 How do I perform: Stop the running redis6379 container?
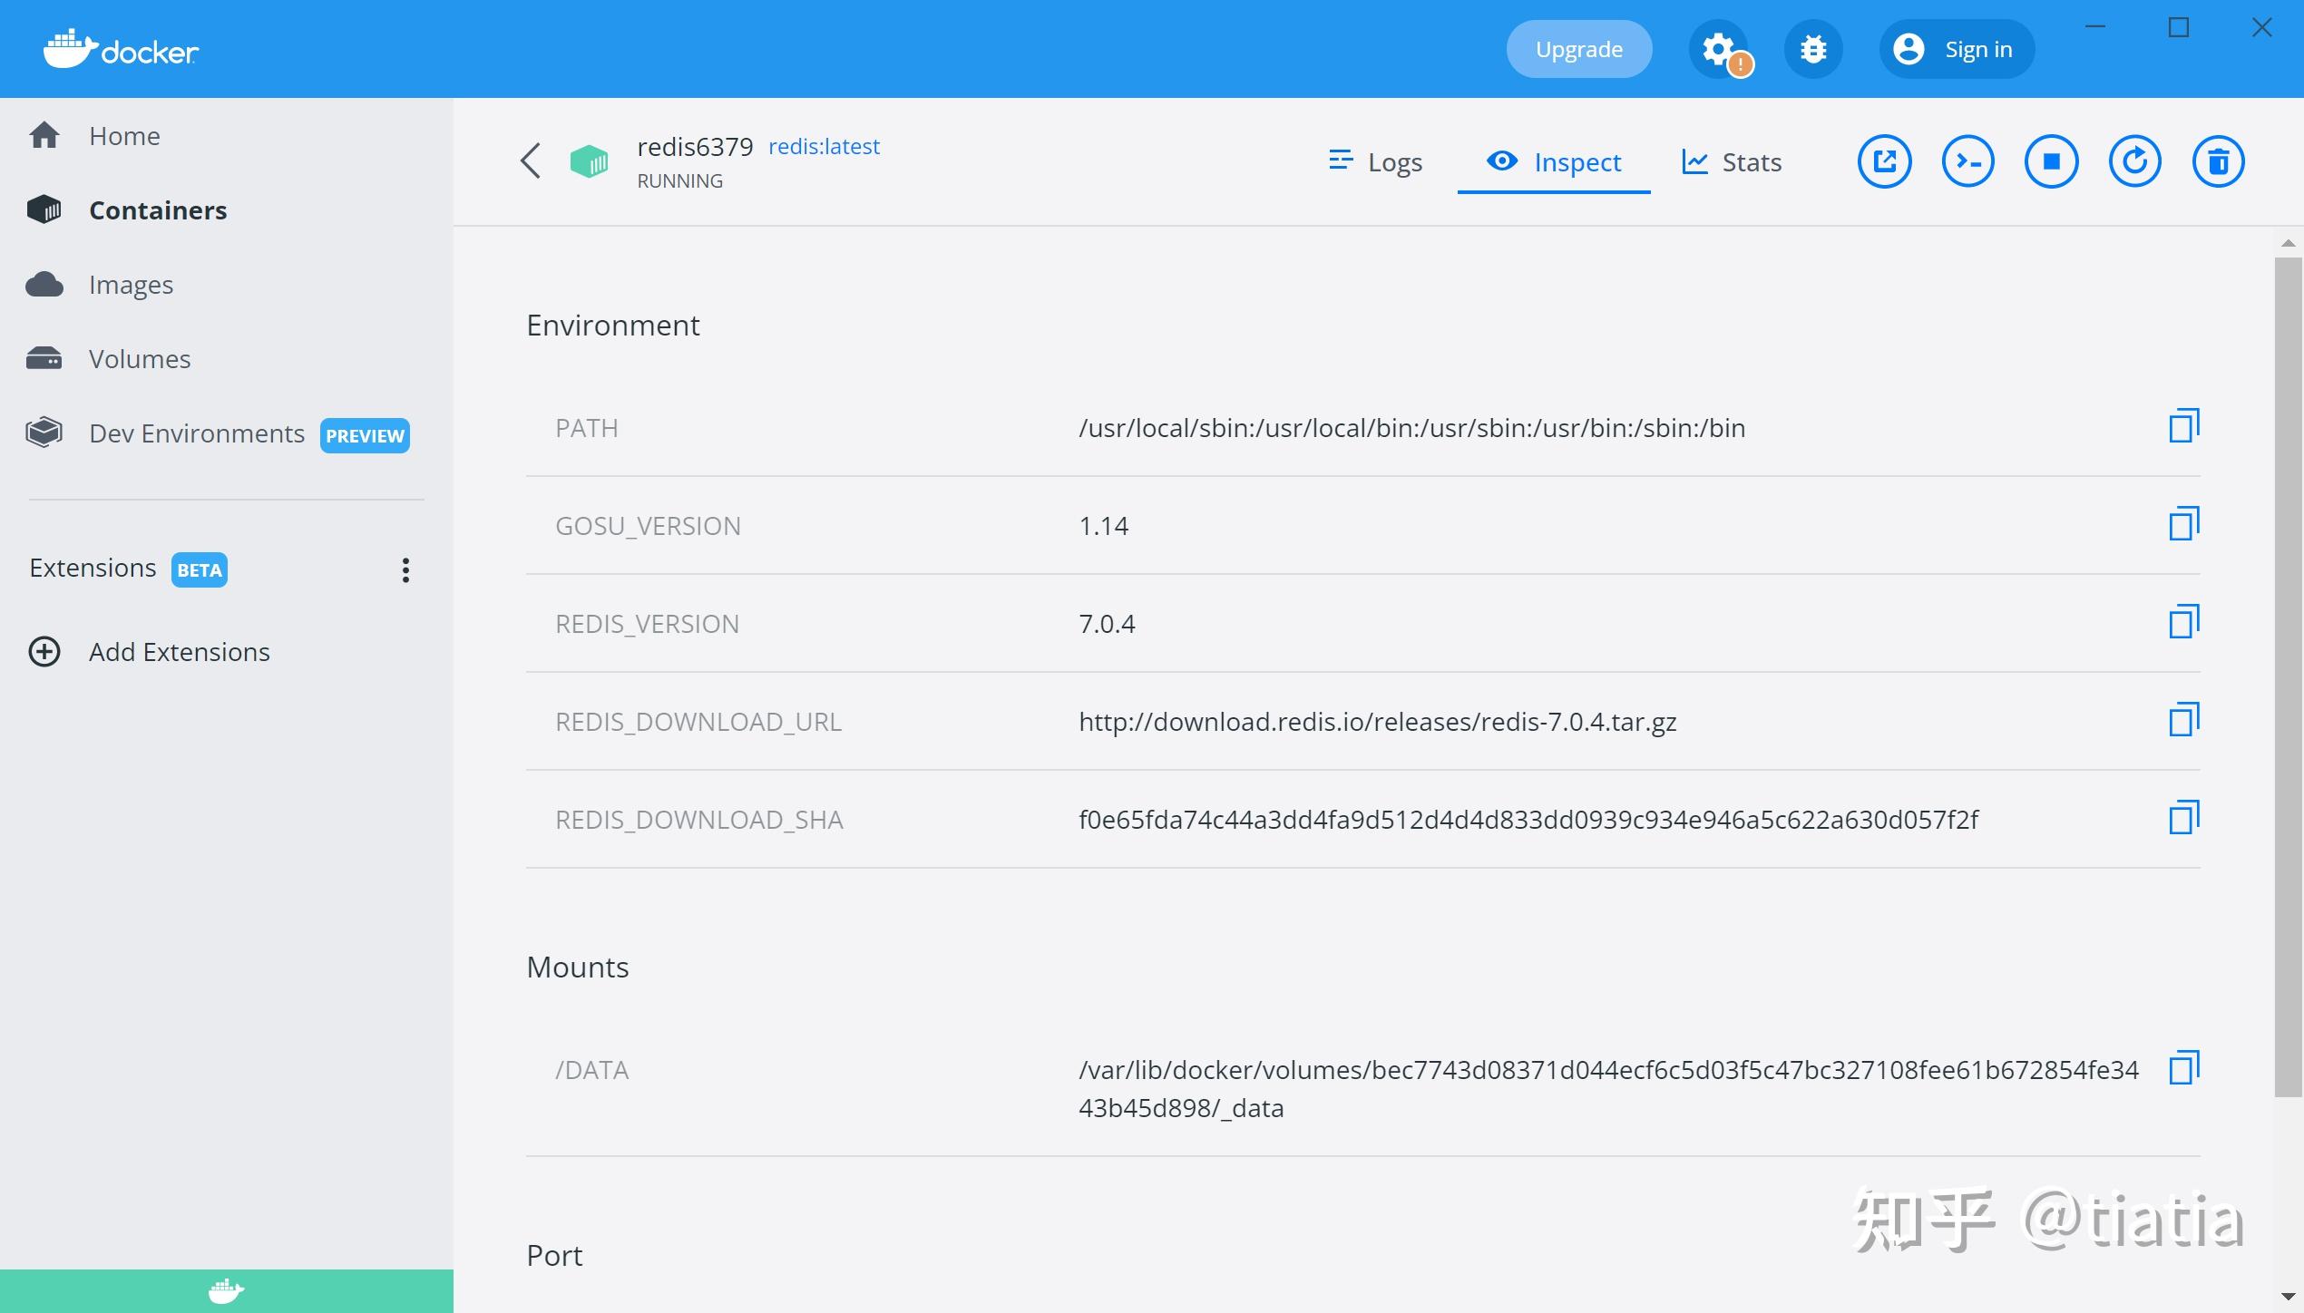point(2052,160)
